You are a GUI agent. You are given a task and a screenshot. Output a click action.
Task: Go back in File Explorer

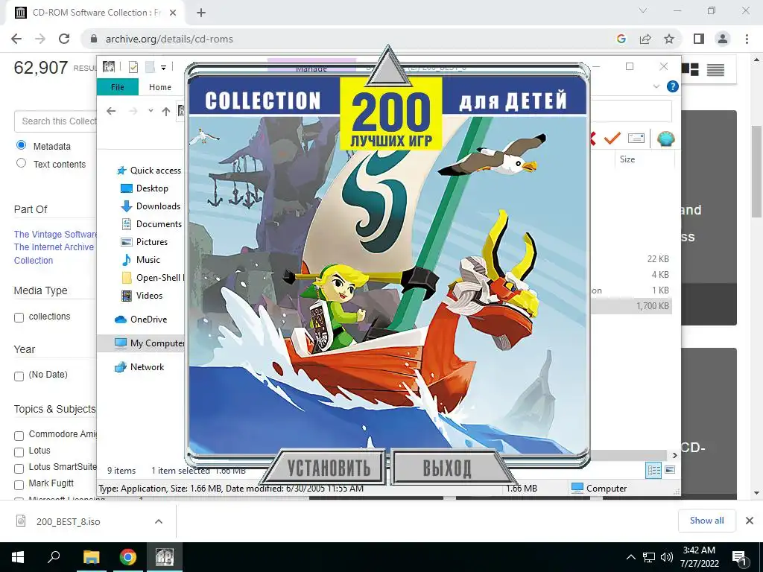[x=112, y=112]
